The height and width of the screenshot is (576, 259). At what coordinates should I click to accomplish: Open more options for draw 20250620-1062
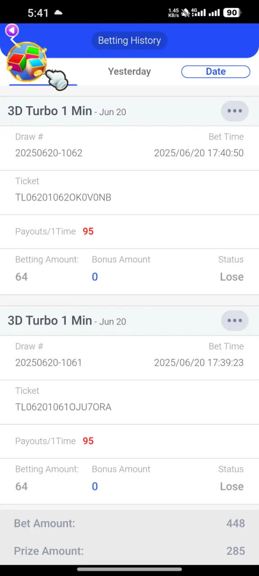pyautogui.click(x=235, y=111)
